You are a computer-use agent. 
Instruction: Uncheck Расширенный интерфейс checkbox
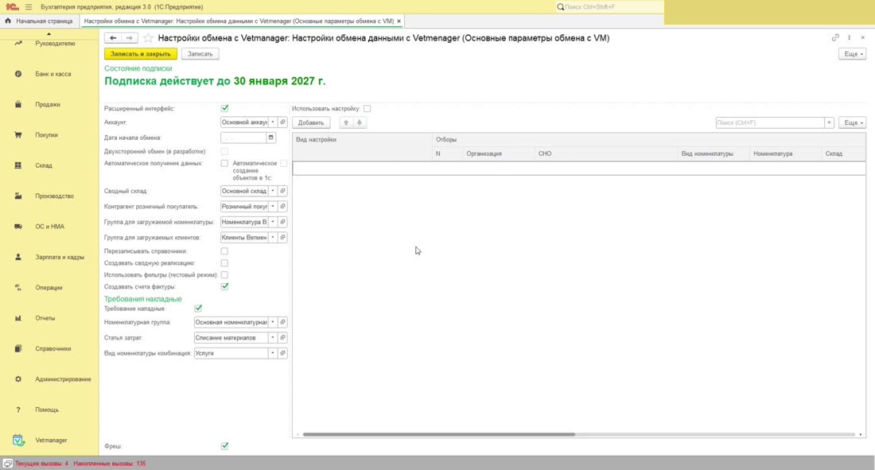[224, 108]
